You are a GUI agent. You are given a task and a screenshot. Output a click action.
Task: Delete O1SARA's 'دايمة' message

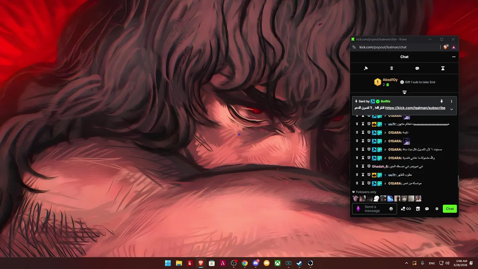(357, 133)
